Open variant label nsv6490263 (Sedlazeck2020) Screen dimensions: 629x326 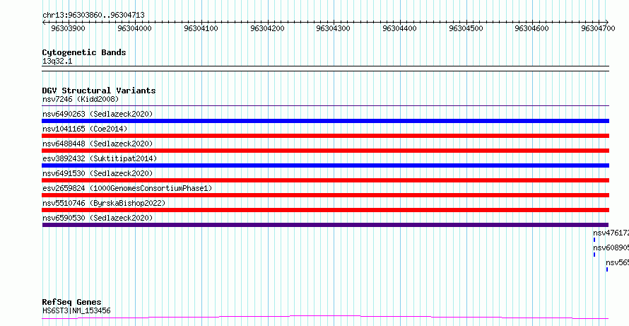98,114
